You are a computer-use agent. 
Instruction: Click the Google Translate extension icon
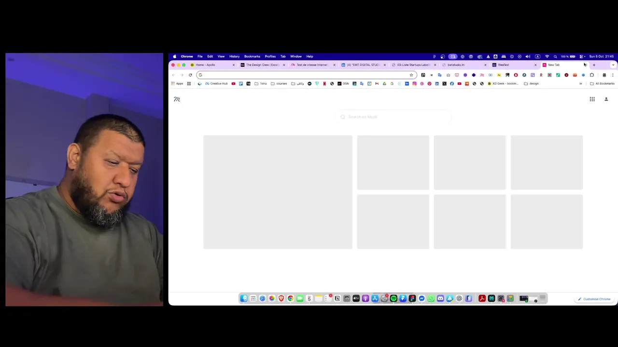point(439,75)
